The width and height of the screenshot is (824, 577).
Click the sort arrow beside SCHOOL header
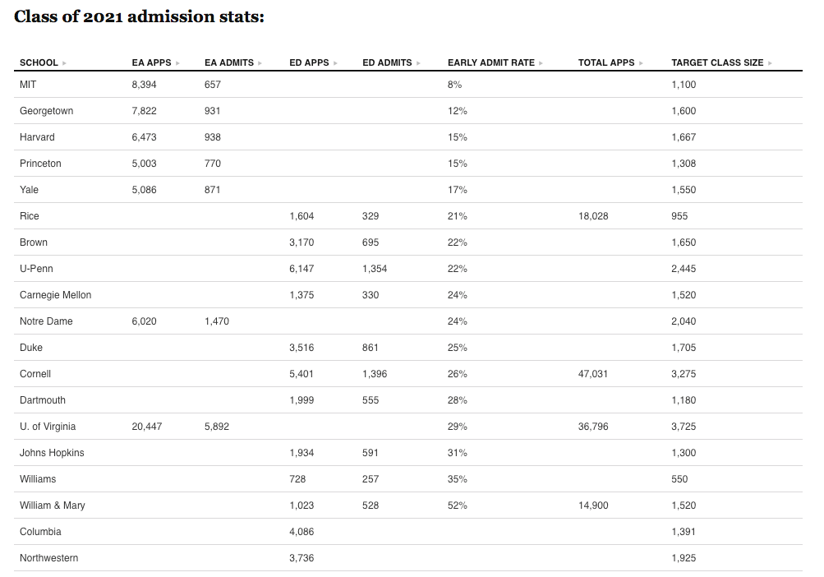point(65,63)
